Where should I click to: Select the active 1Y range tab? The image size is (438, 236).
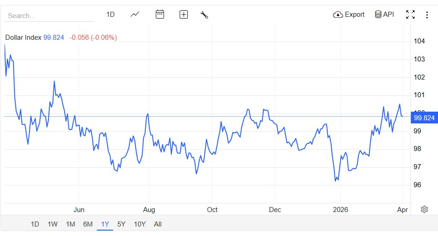coord(105,224)
